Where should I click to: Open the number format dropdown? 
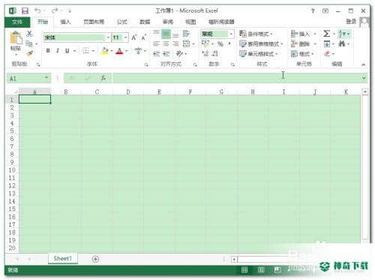(231, 34)
